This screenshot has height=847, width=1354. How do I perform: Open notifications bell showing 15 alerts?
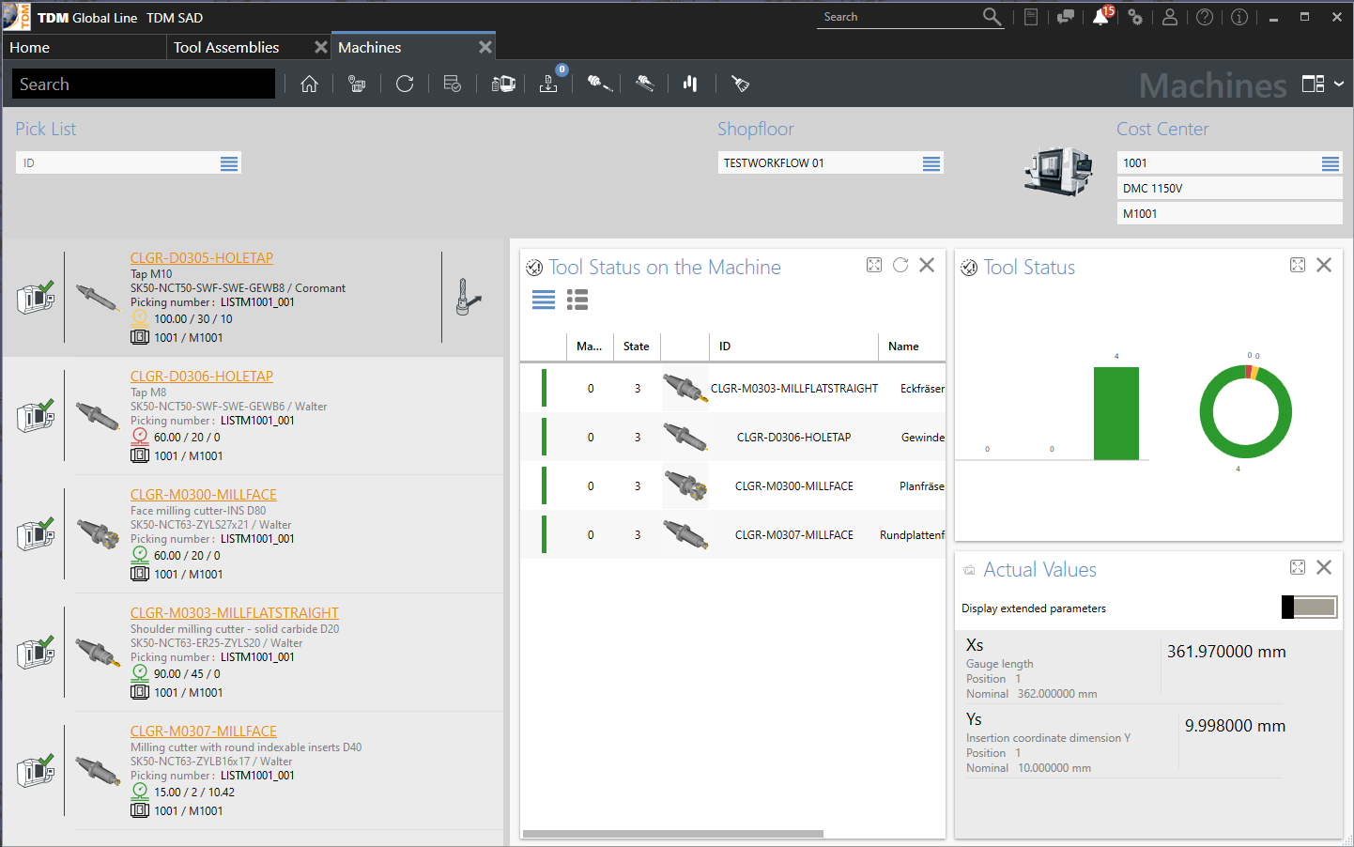pyautogui.click(x=1100, y=17)
